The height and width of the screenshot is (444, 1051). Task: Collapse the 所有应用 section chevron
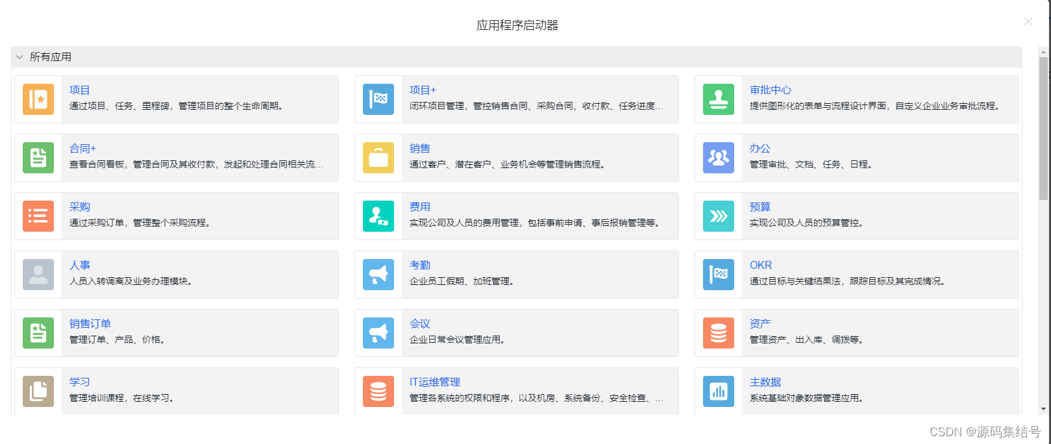[19, 57]
